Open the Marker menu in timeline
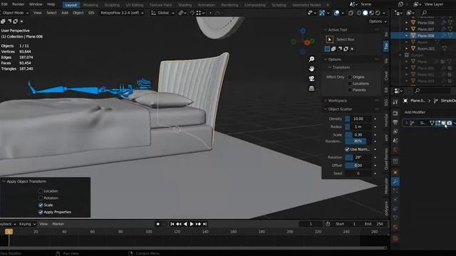Screen dimensions: 456x256 58,224
